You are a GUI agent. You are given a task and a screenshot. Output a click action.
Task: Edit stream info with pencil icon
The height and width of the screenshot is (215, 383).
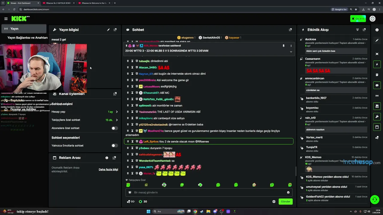pos(108,30)
